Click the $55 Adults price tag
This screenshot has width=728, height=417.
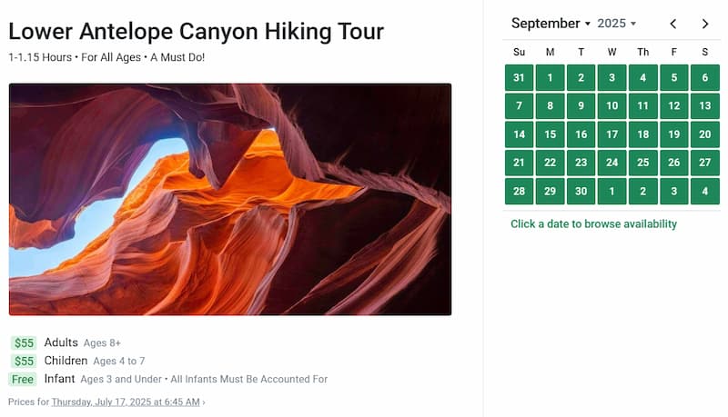point(24,343)
